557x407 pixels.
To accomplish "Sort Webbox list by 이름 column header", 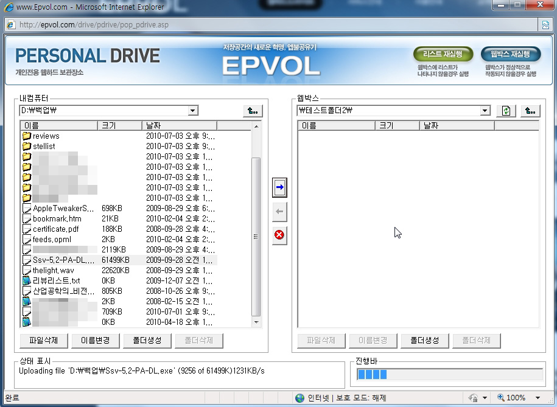I will tap(337, 125).
